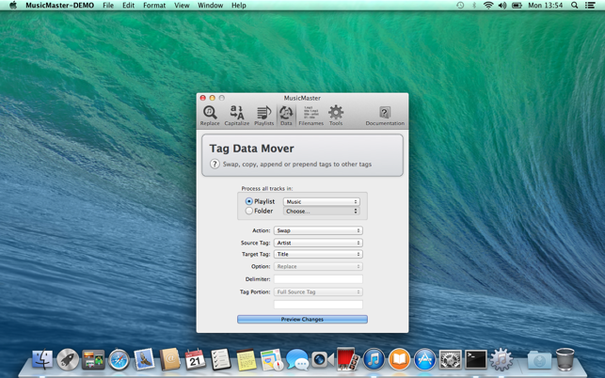Open the Target Tag dropdown showing Title
The image size is (605, 378).
(x=318, y=254)
